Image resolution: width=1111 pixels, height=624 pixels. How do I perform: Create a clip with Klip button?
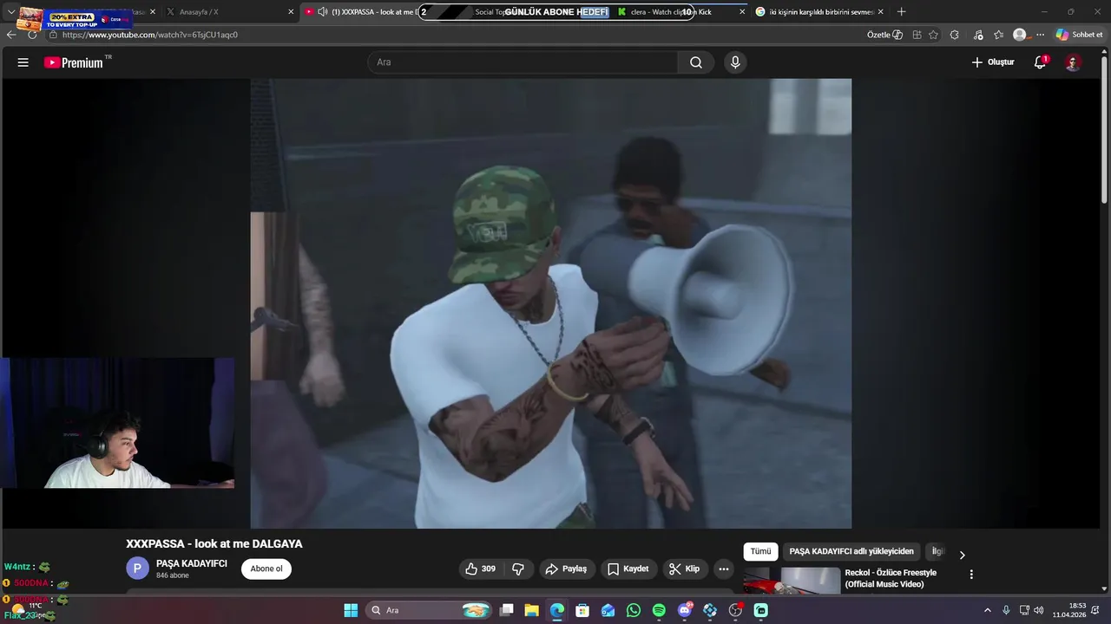[x=684, y=569]
